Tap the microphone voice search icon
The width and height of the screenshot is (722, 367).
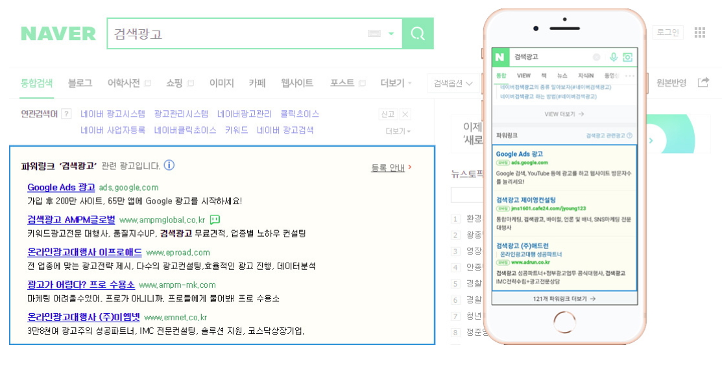[x=613, y=57]
